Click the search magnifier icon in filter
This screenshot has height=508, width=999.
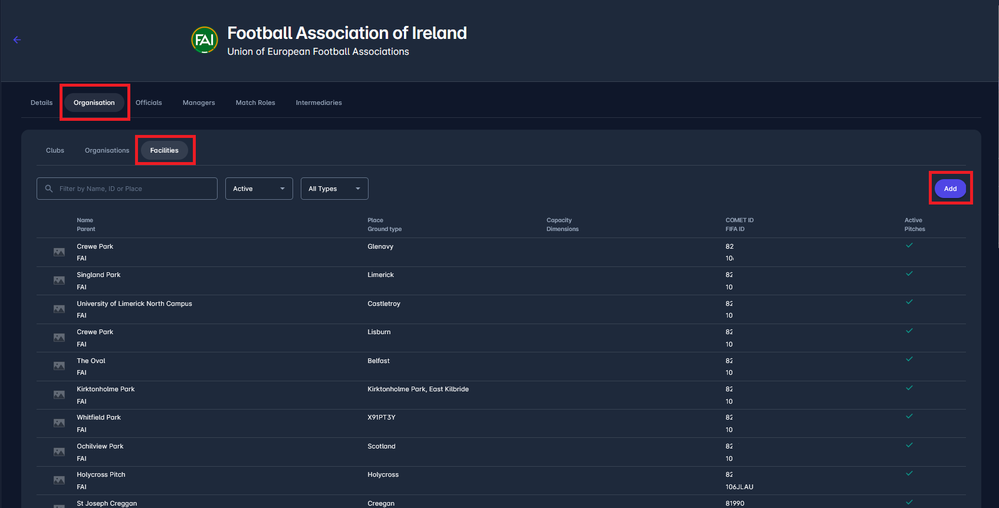click(x=49, y=189)
